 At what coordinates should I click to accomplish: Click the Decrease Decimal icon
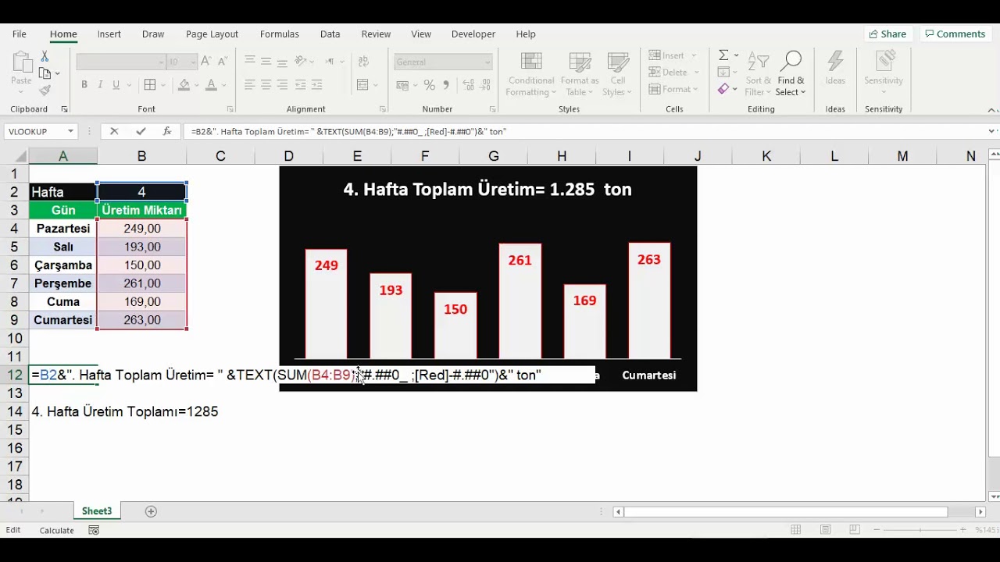pyautogui.click(x=485, y=85)
